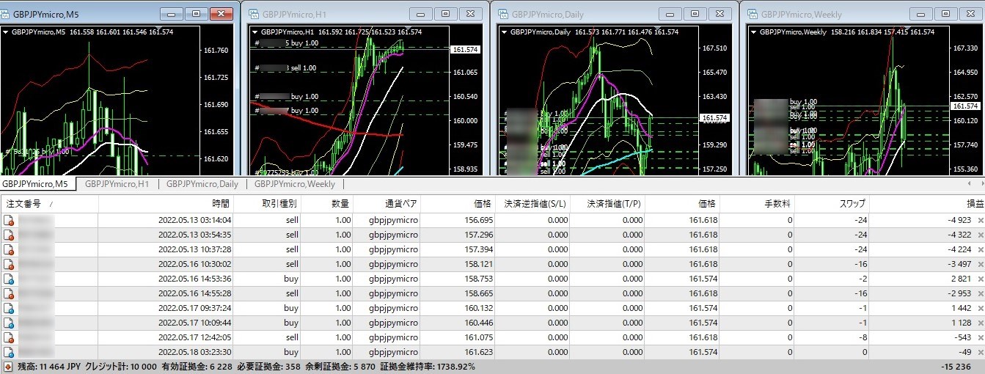Click the chart shift marker on the H1 chart

pos(407,29)
